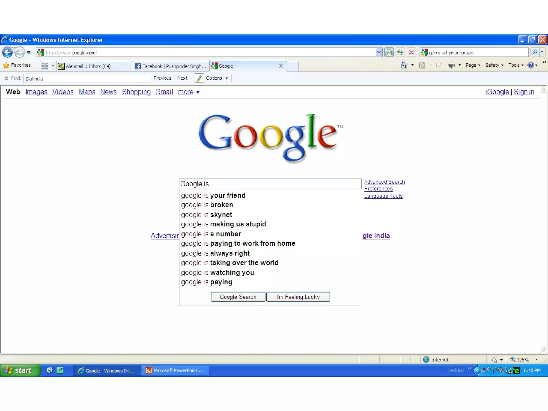Viewport: 548px width, 411px height.
Task: Click the Home icon in the command bar
Action: [x=404, y=65]
